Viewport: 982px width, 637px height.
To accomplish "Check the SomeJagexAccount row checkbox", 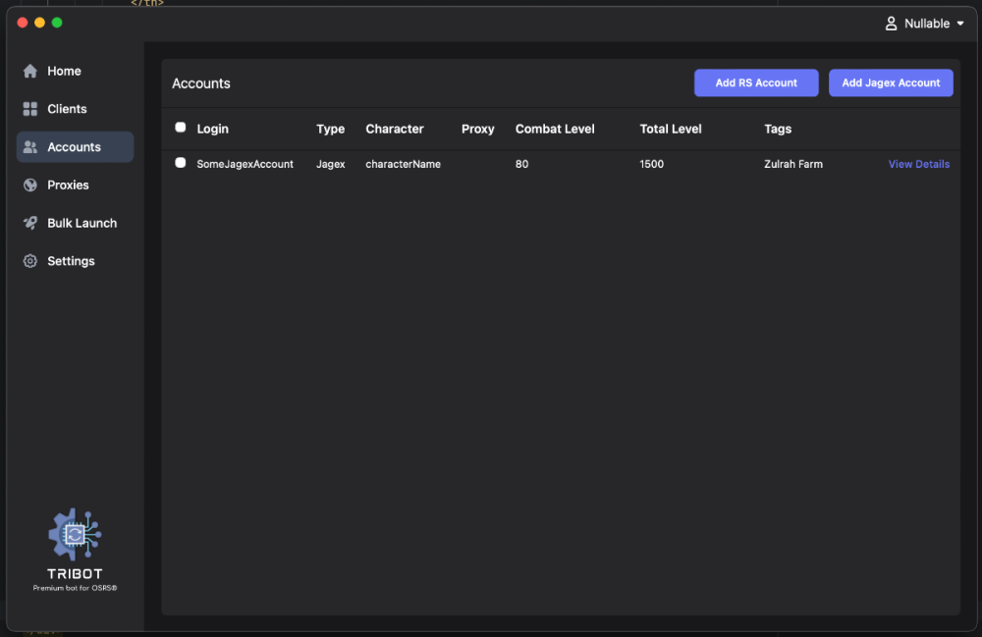I will [180, 163].
